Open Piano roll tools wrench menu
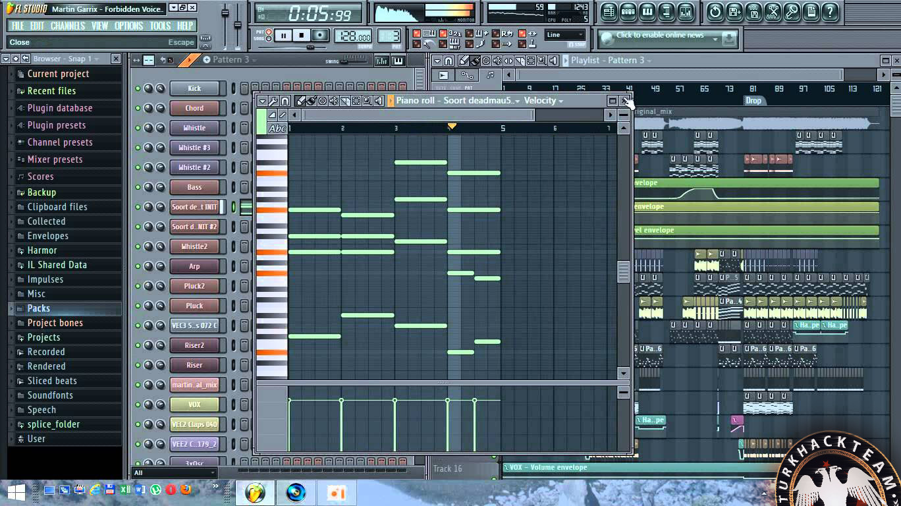Viewport: 901px width, 506px height. click(x=273, y=101)
